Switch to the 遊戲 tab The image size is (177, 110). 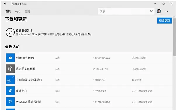(x=27, y=11)
